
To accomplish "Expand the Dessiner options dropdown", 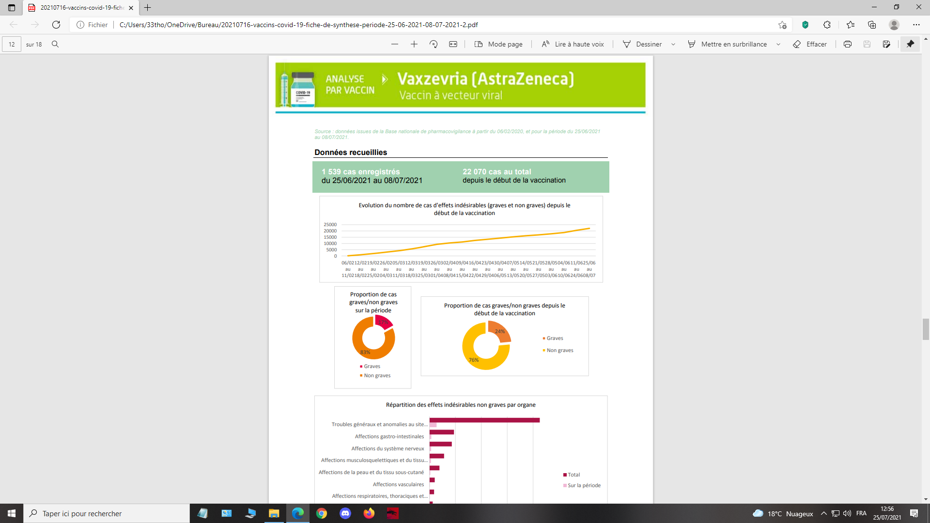I will click(x=673, y=44).
